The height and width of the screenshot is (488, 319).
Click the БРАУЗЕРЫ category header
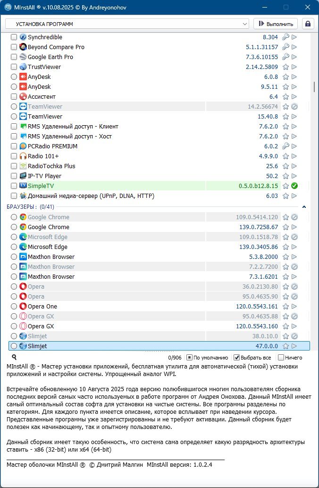tap(30, 206)
